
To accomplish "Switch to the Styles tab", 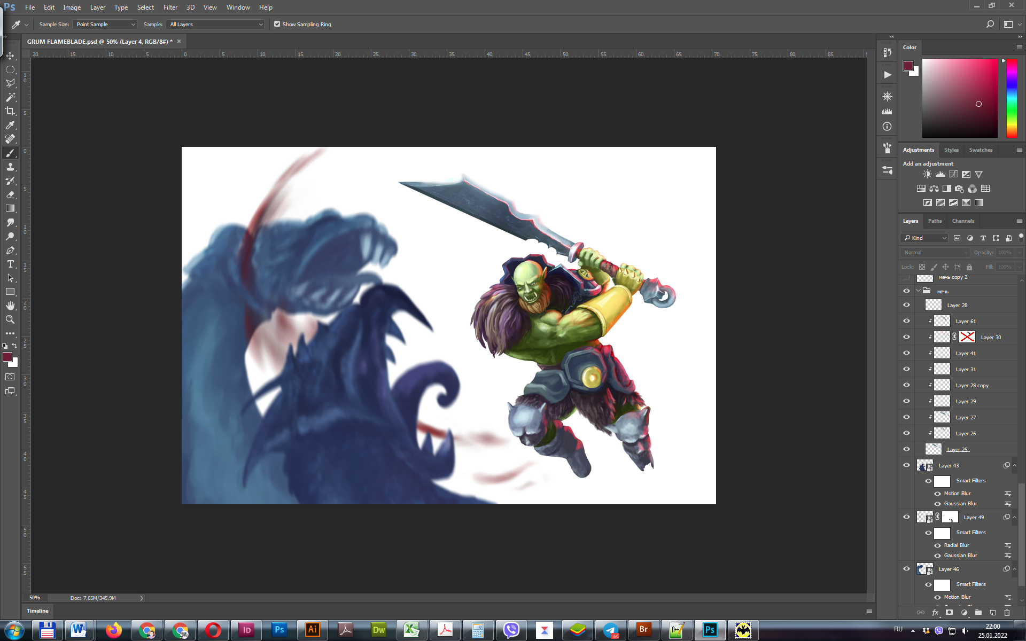I will (951, 150).
